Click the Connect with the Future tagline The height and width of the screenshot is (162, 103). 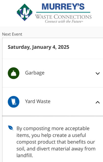point(64,21)
